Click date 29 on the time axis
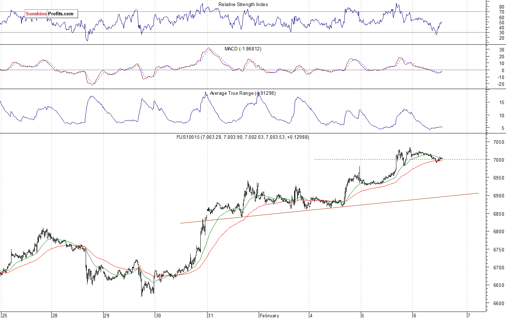The height and width of the screenshot is (318, 506). [x=106, y=315]
